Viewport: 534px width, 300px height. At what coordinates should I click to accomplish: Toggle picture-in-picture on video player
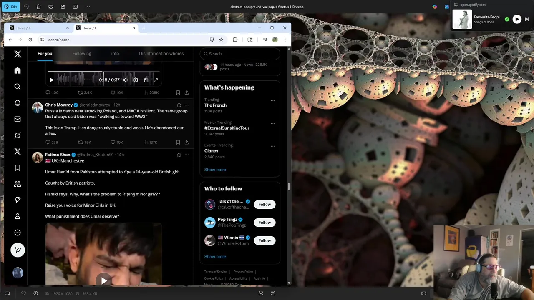click(146, 80)
